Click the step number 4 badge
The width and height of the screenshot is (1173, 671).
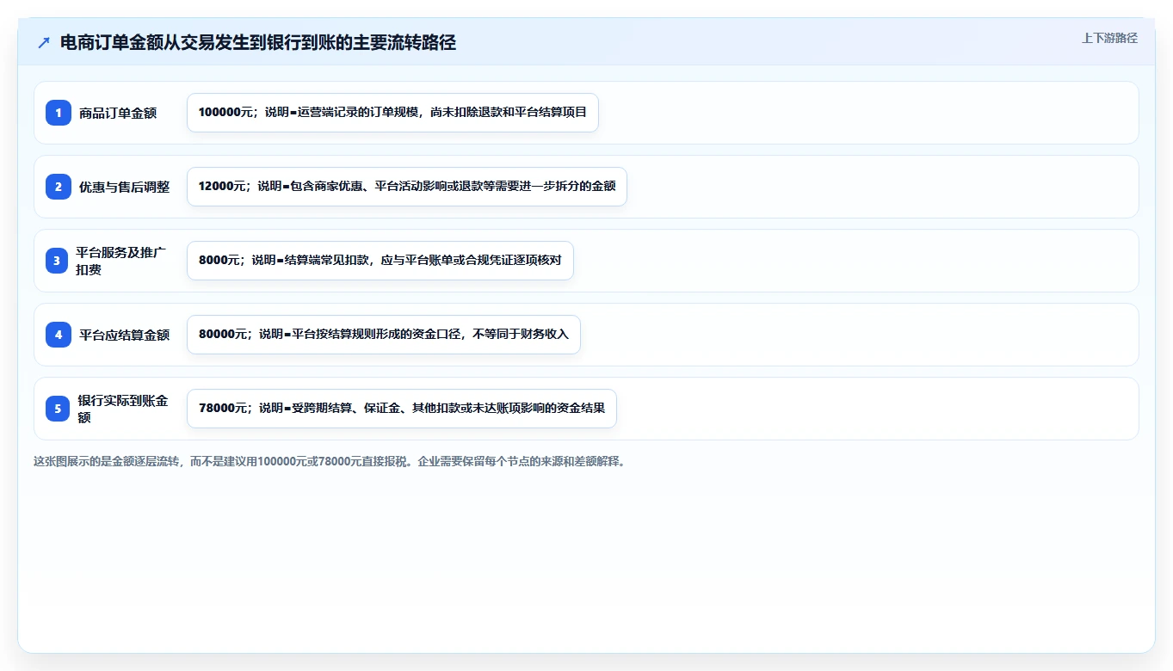click(x=59, y=335)
